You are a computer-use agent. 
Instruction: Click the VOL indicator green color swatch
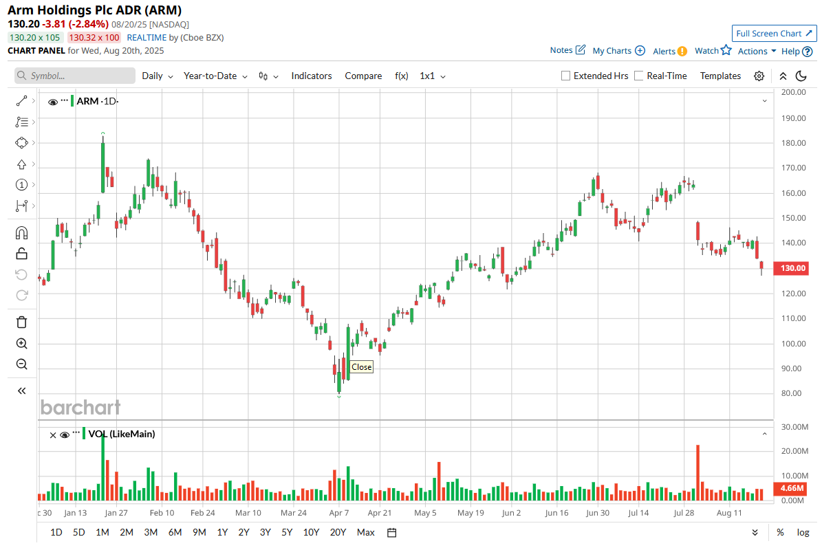[x=84, y=434]
